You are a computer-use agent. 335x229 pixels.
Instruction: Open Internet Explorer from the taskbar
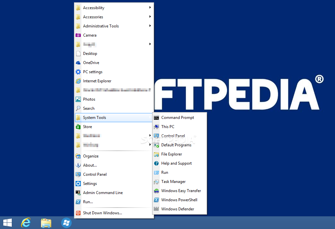click(26, 222)
